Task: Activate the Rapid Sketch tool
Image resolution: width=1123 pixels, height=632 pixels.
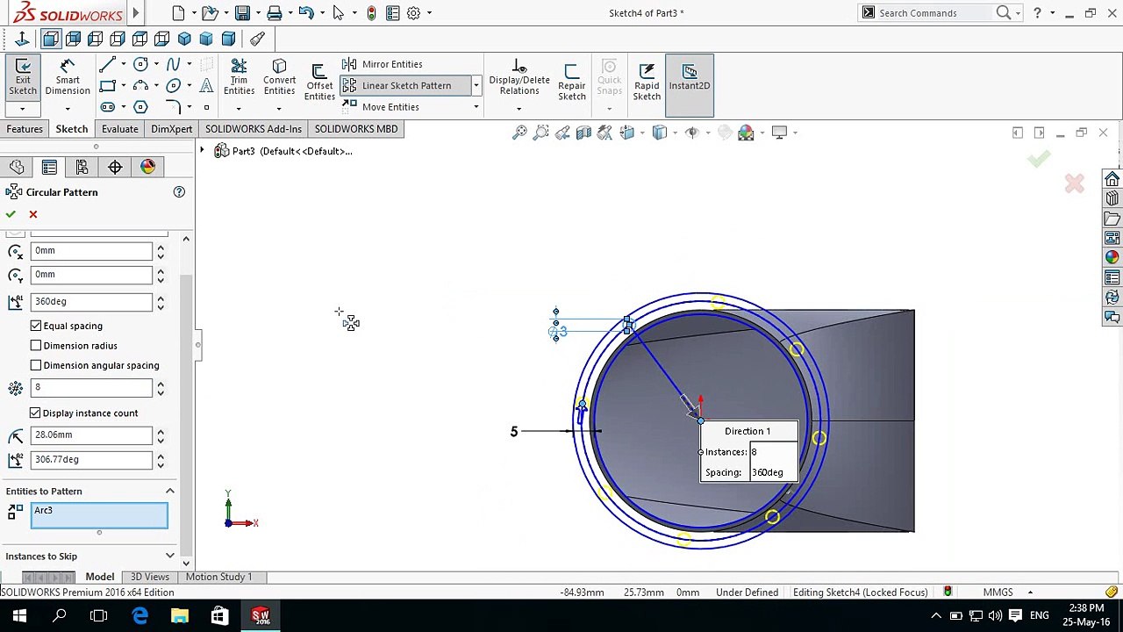Action: 647,83
